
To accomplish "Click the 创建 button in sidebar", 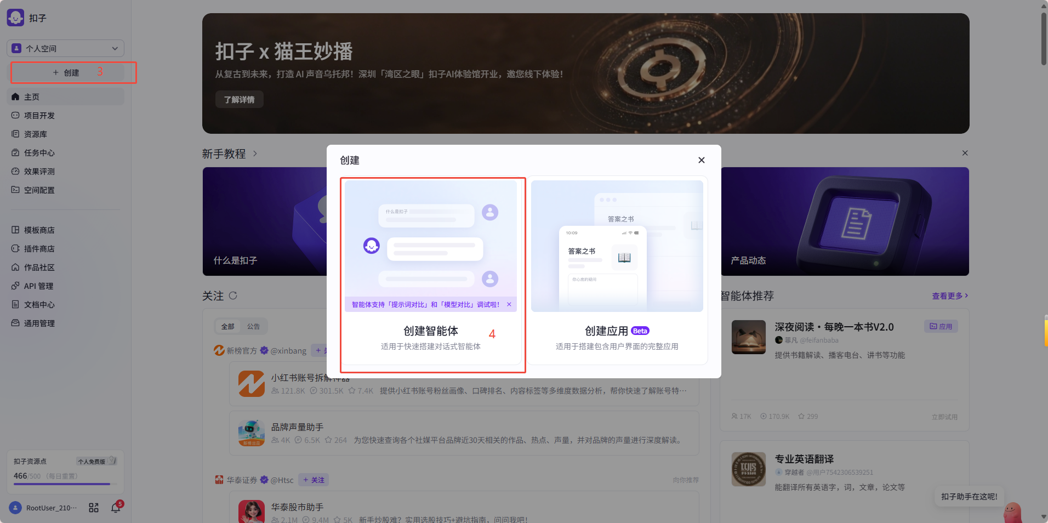I will pyautogui.click(x=66, y=72).
